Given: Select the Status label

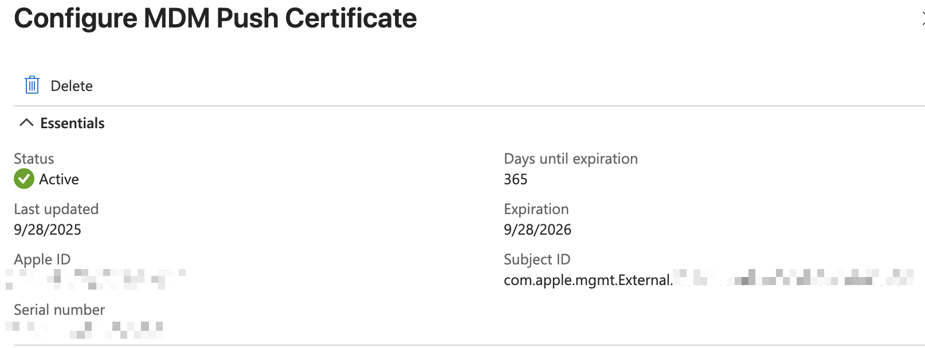Looking at the screenshot, I should coord(34,159).
